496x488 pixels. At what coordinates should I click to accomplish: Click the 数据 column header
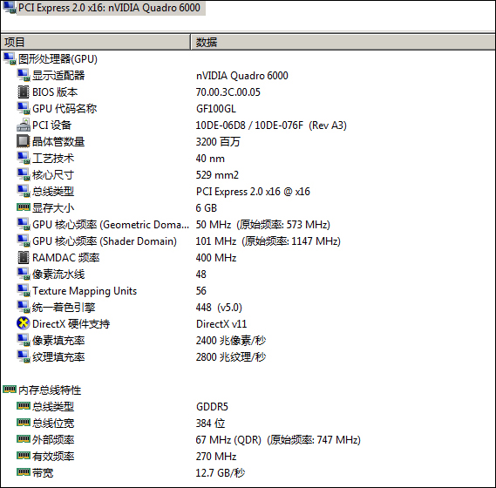coord(343,42)
